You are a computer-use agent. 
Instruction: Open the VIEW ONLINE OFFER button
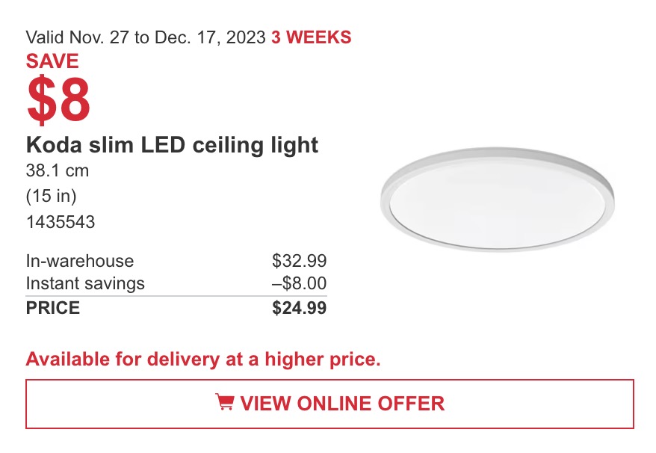329,404
